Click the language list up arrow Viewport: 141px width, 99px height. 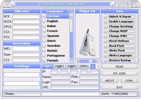71,16
